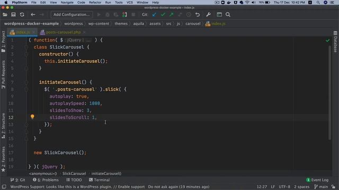Screen dimensions: 339x190
Task: Run the configuration with play icon
Action: 99,15
